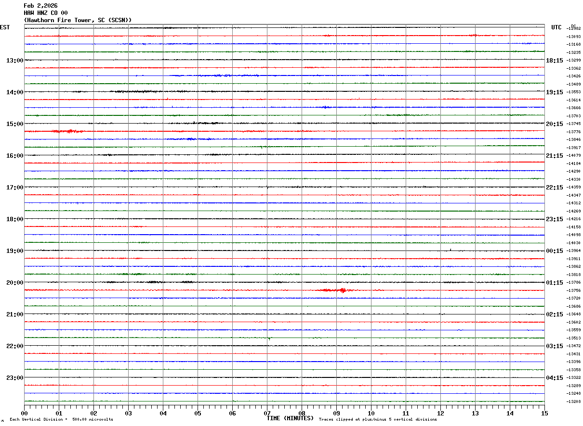Click minute 05 tick label on time axis

tap(198, 413)
